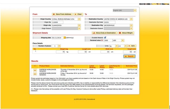Focus the Declared value amount field
Screen dimensions: 170x109
click(108, 40)
